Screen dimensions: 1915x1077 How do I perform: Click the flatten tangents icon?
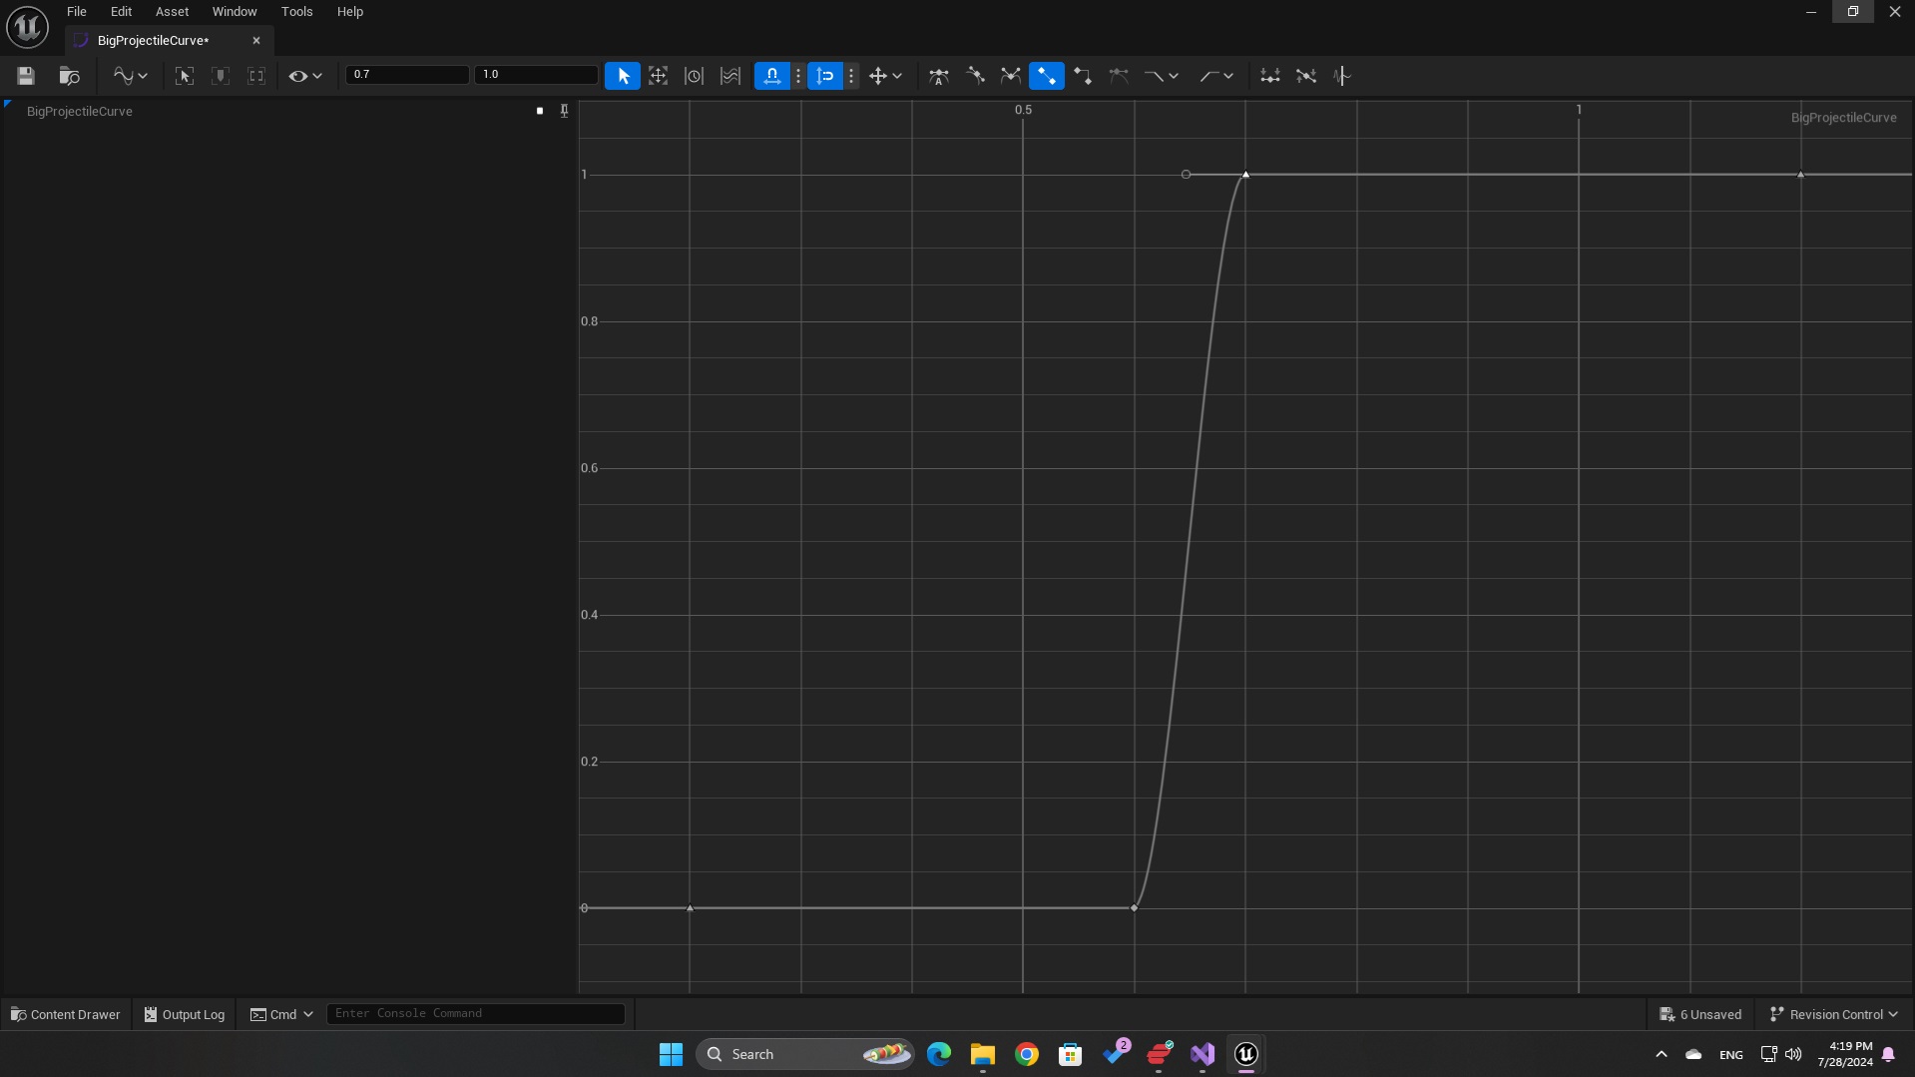pyautogui.click(x=1270, y=76)
